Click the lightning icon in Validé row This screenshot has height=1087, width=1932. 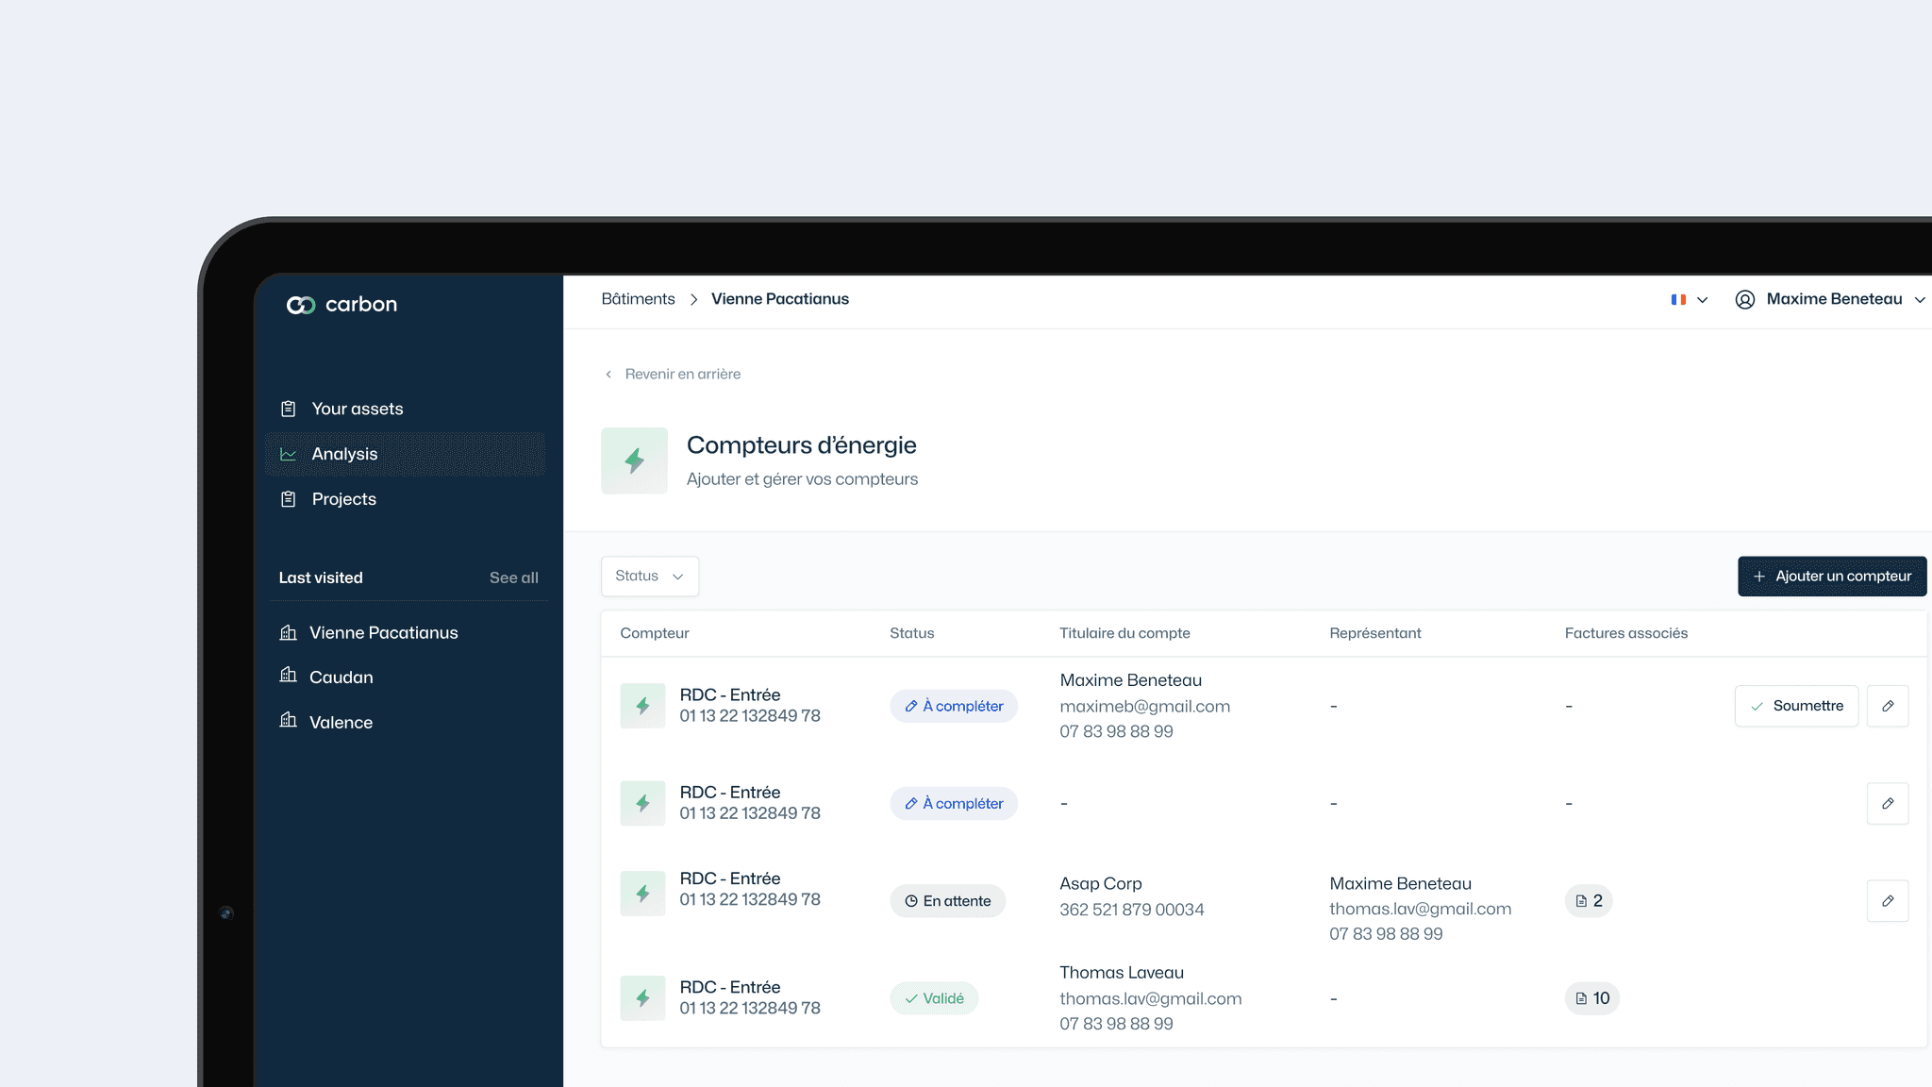642,998
